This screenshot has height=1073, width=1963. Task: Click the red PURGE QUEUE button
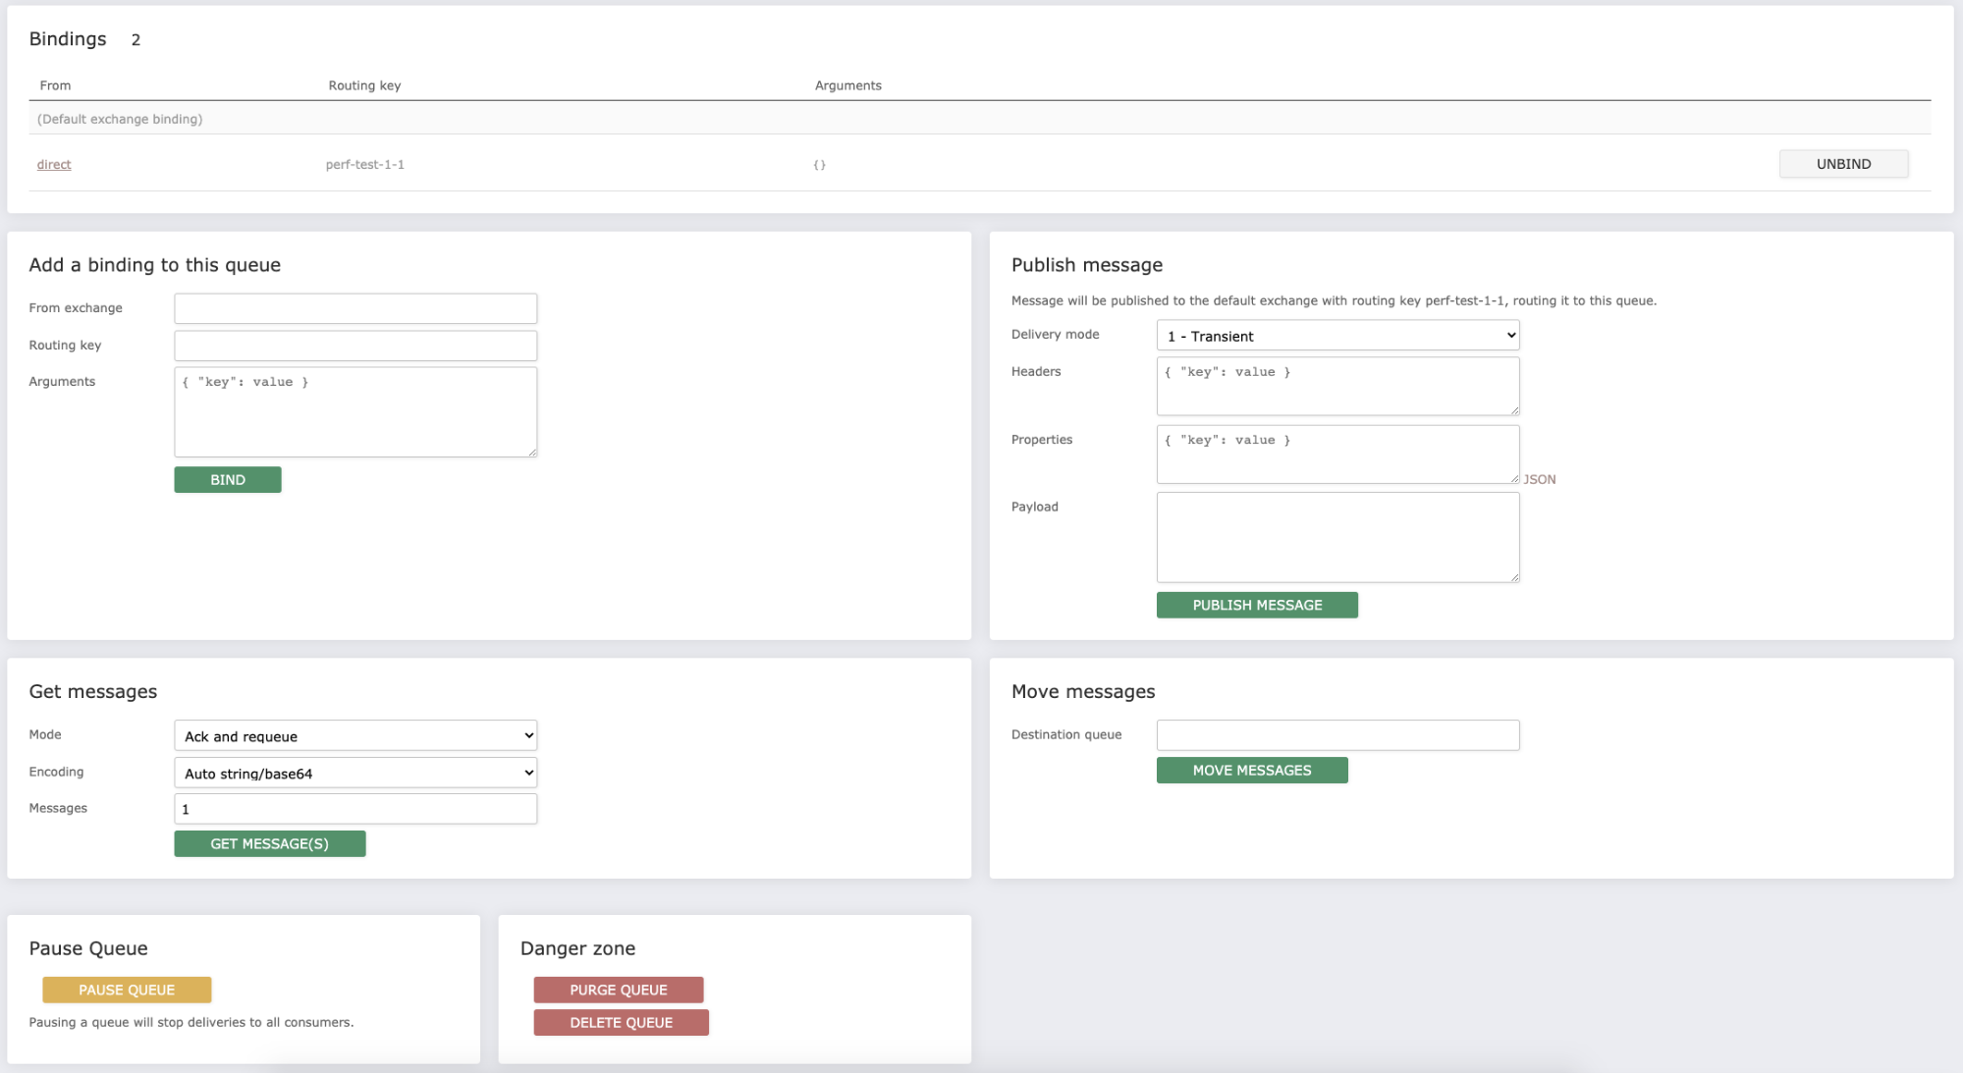(619, 990)
